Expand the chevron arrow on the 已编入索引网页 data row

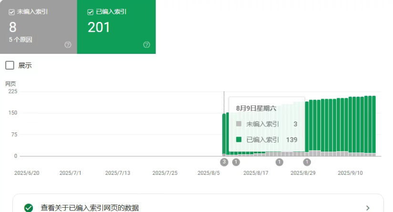click(x=367, y=208)
